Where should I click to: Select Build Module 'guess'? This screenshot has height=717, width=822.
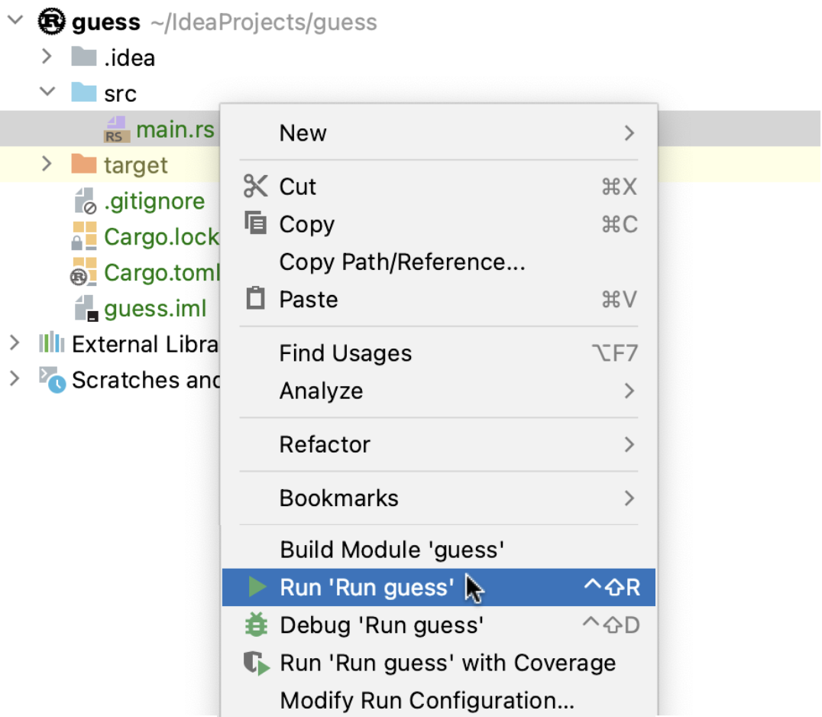[x=392, y=549]
